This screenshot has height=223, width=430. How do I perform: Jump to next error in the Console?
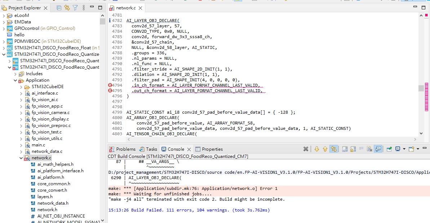[x=316, y=149]
